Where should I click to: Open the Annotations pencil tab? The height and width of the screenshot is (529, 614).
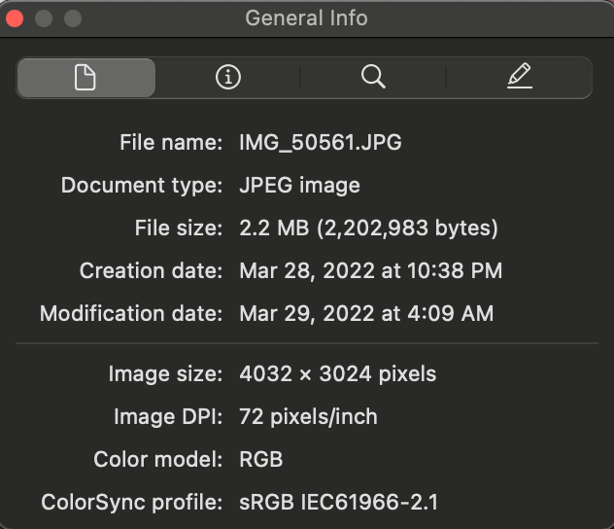(x=520, y=78)
